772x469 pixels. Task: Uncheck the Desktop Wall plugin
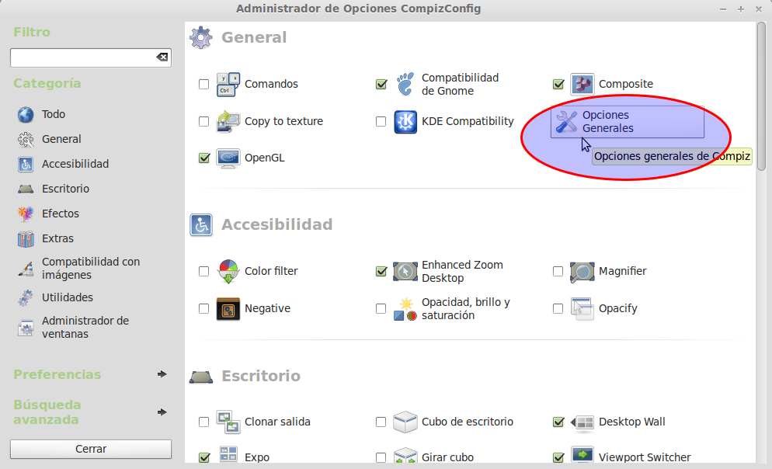(558, 422)
